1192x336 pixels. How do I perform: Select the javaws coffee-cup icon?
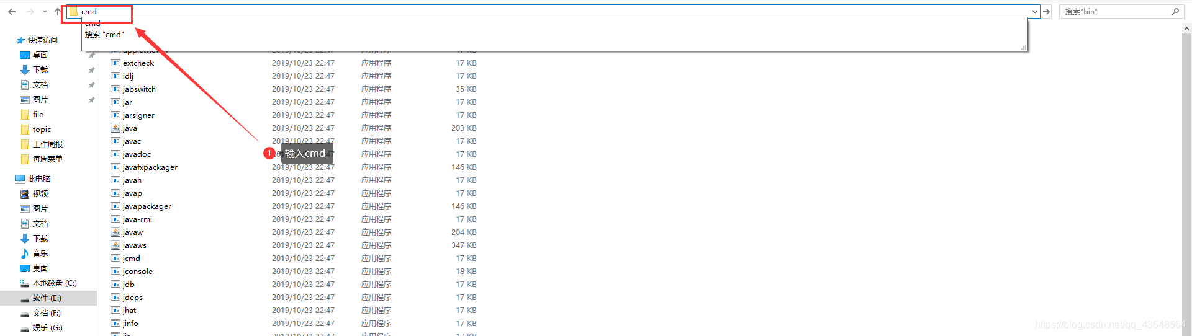(115, 245)
